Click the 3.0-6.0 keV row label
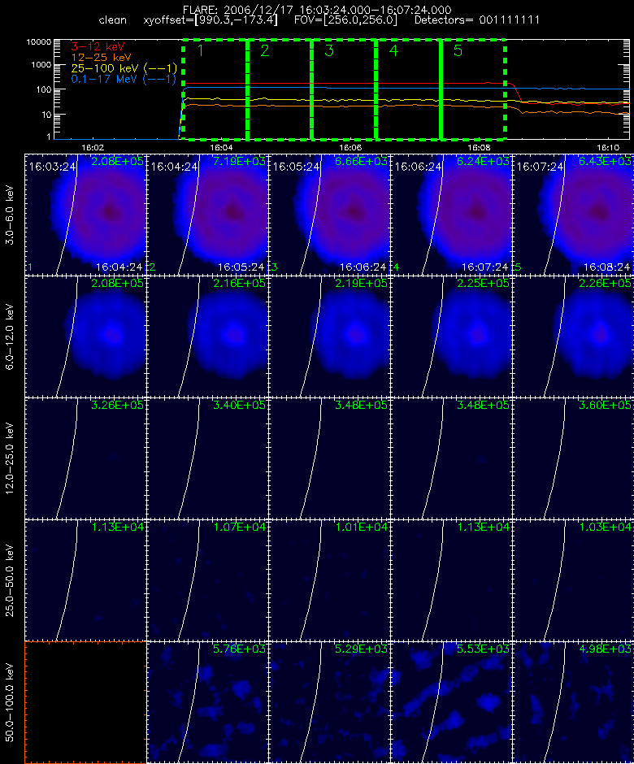 tap(10, 215)
